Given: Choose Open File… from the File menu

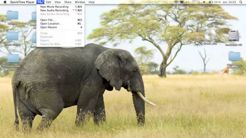Looking at the screenshot, I should [x=60, y=20].
